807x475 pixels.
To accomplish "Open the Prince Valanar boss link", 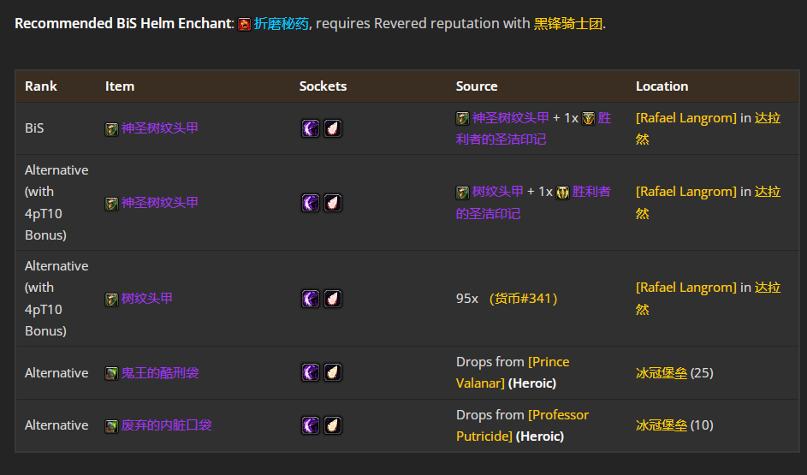I will pyautogui.click(x=548, y=362).
